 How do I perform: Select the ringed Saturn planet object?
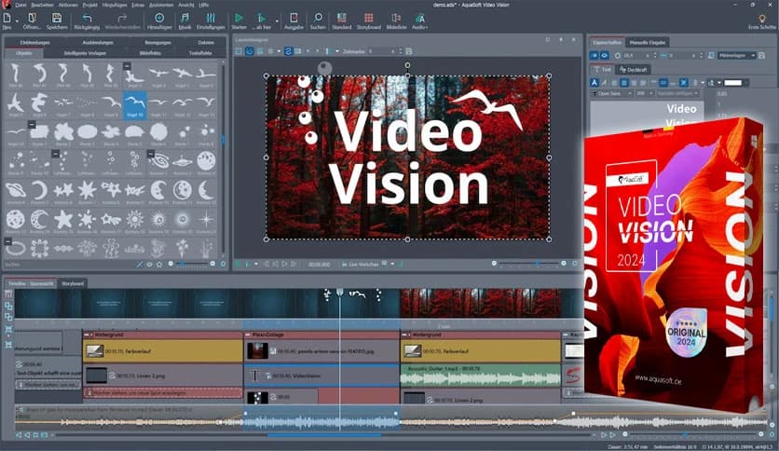16,191
